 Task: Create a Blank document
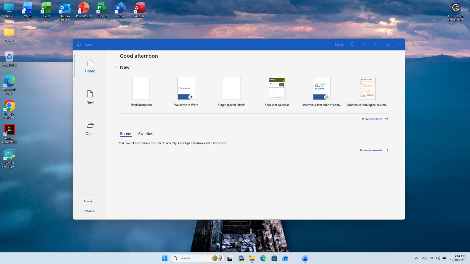click(141, 92)
